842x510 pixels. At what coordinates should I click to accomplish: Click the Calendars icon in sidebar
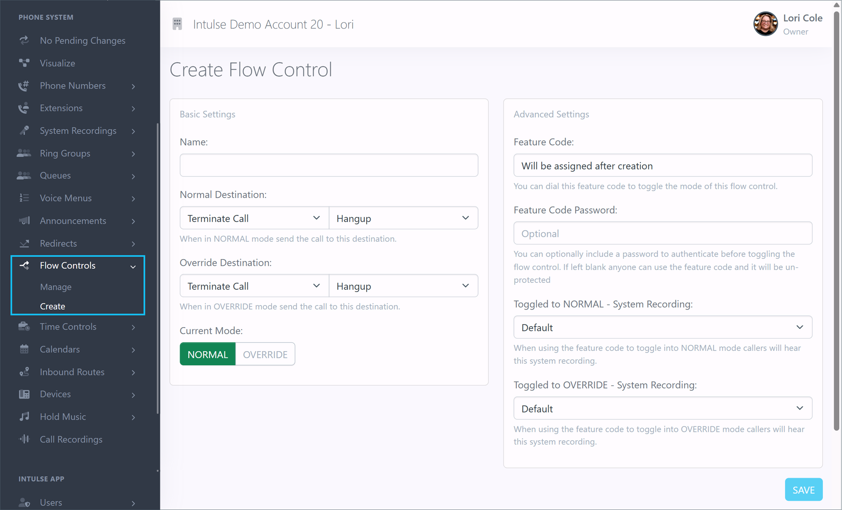tap(24, 349)
